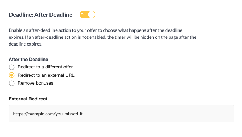Turn off the After Deadline toggle

[87, 14]
